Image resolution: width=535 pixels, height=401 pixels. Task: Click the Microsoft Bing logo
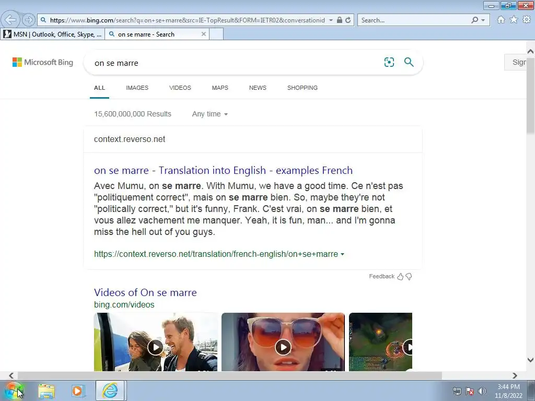coord(43,63)
